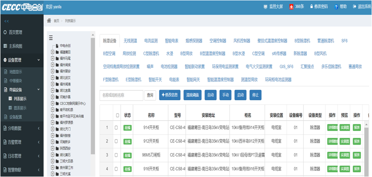
Task: Open the 智能电表 tab
Action: [174, 41]
